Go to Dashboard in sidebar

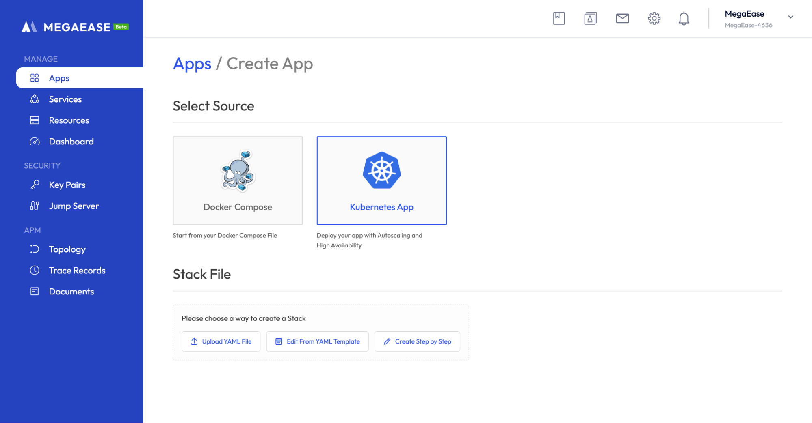[80, 141]
